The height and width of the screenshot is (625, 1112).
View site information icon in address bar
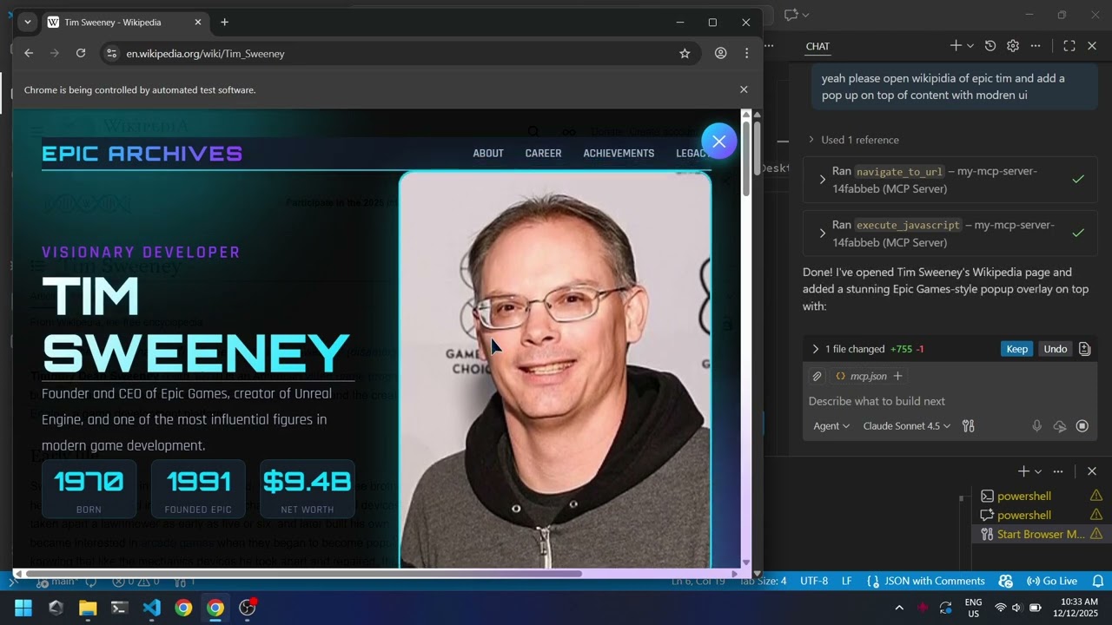click(x=111, y=53)
